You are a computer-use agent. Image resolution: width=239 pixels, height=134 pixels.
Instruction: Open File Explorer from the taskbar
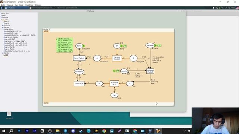coord(58,131)
